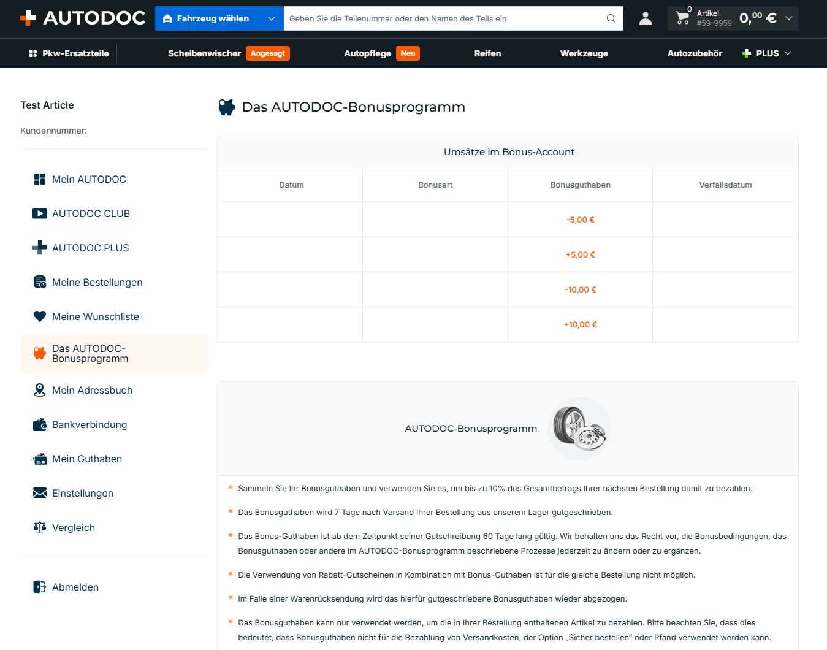Click the Verfallsdatum column header
Screen dimensions: 827x650
(x=725, y=185)
